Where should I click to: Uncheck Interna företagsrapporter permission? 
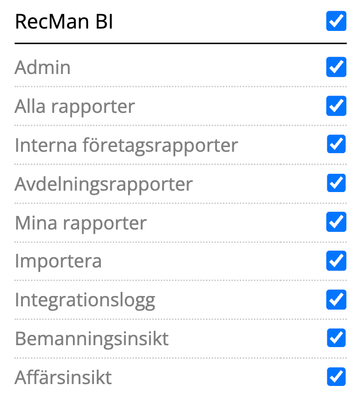tap(336, 144)
